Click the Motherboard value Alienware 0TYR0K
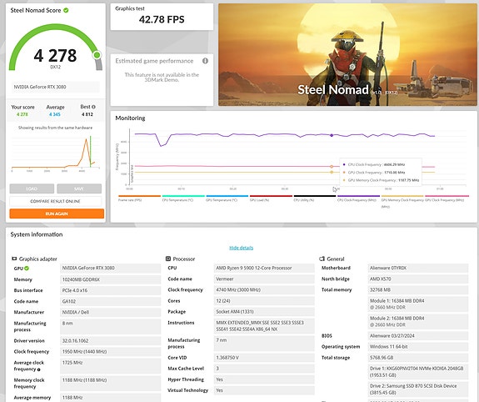Image resolution: width=479 pixels, height=402 pixels. (418, 268)
